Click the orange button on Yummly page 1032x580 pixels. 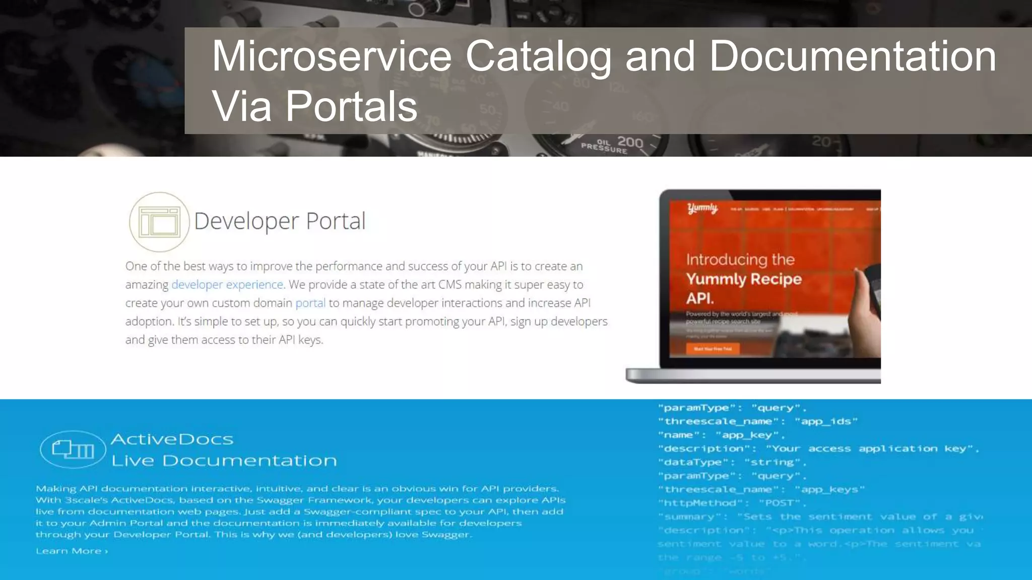[713, 348]
